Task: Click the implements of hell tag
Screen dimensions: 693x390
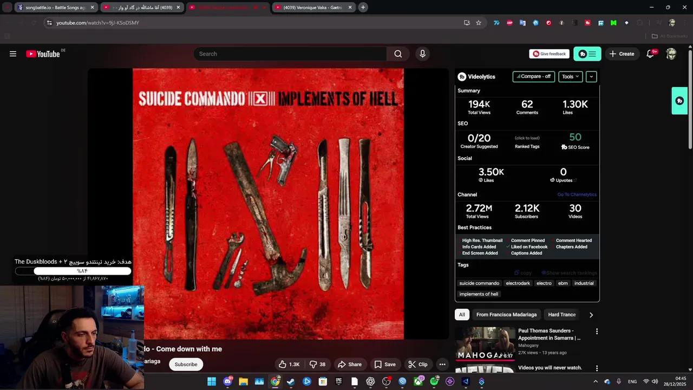Action: click(x=479, y=294)
